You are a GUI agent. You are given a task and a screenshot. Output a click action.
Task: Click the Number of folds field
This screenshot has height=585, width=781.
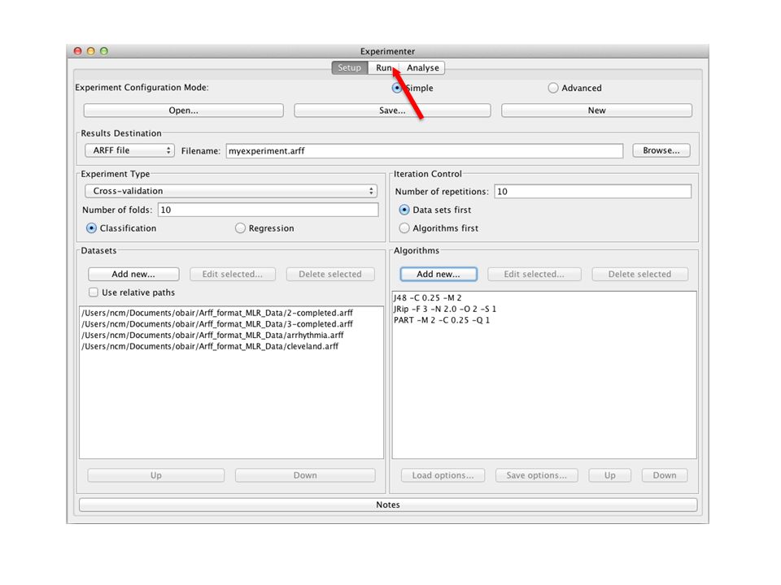coord(268,210)
